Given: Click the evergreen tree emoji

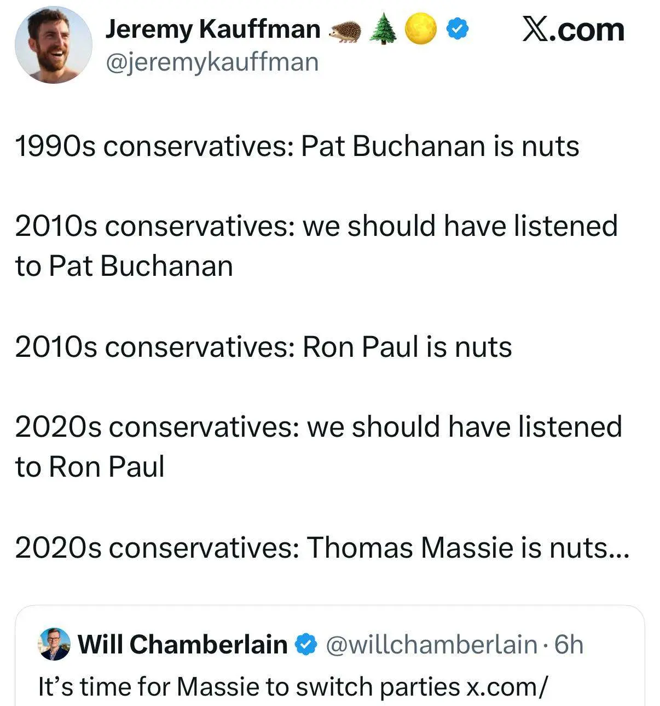Looking at the screenshot, I should point(383,29).
